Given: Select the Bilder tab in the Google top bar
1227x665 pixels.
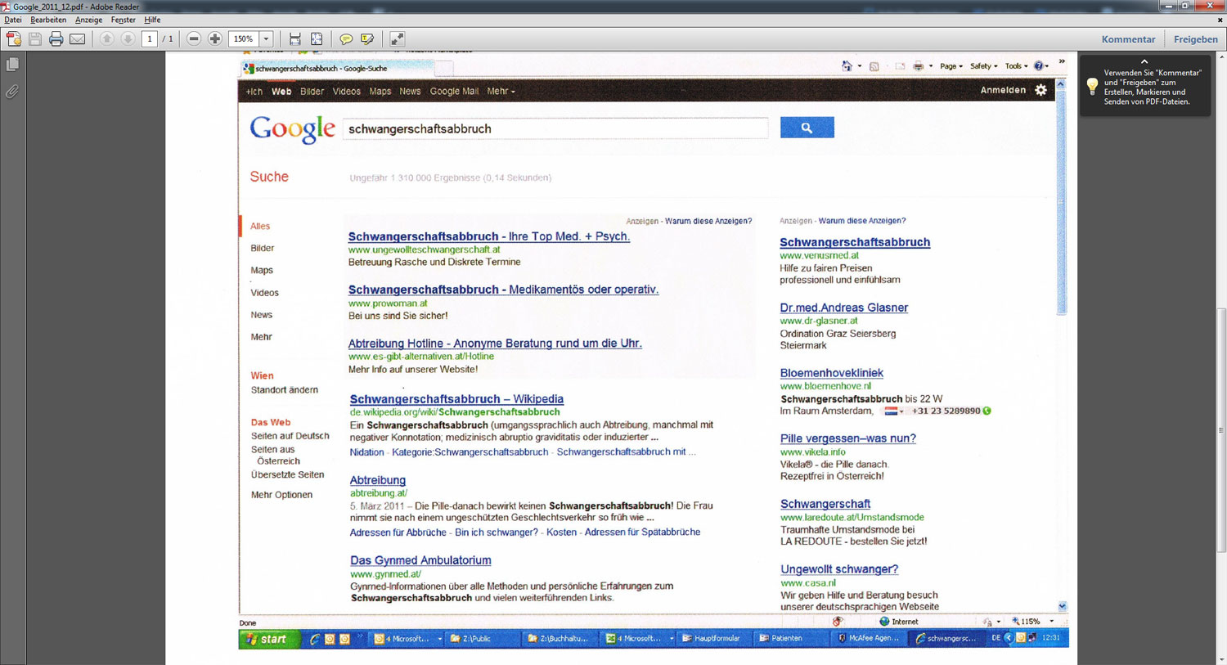Looking at the screenshot, I should (312, 92).
